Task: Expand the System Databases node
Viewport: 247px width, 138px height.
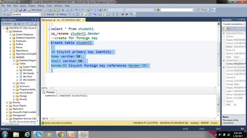Action: click(x=10, y=34)
